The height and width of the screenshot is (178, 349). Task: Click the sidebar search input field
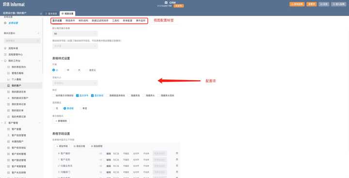tap(22, 41)
